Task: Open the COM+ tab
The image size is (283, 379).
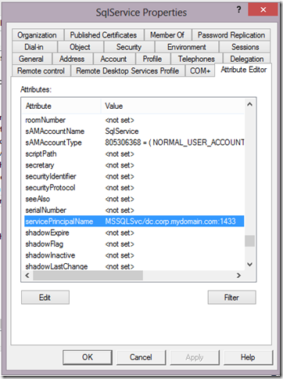Action: [x=200, y=70]
